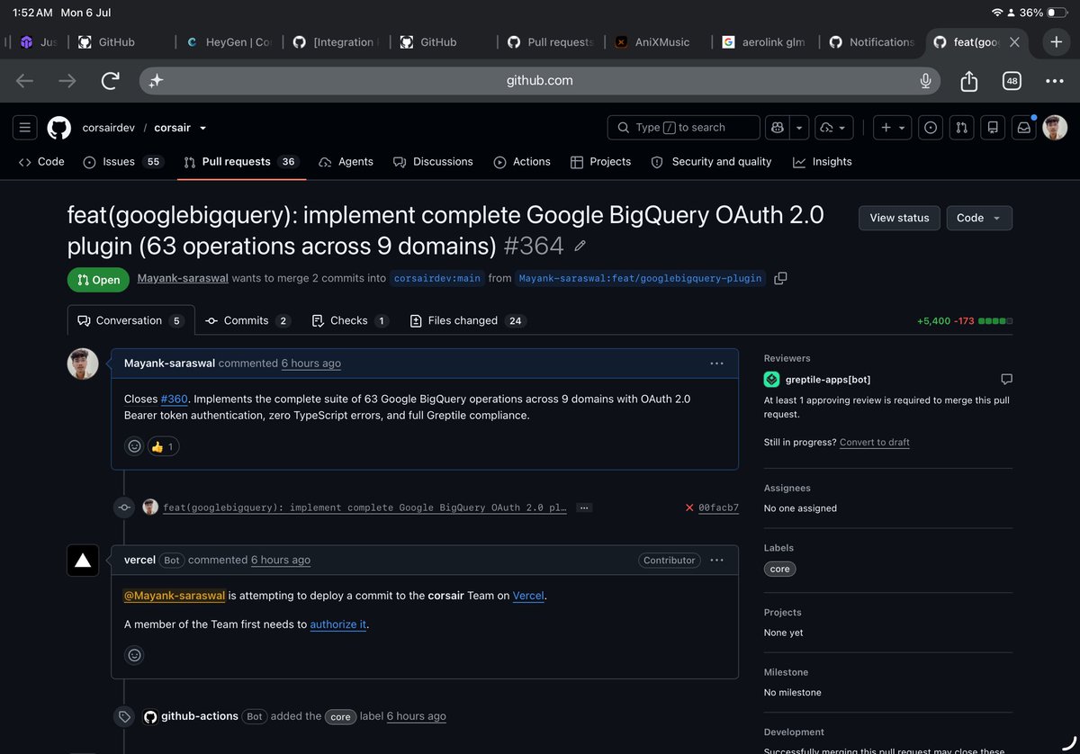Click the View status button
The height and width of the screenshot is (754, 1080).
(899, 218)
